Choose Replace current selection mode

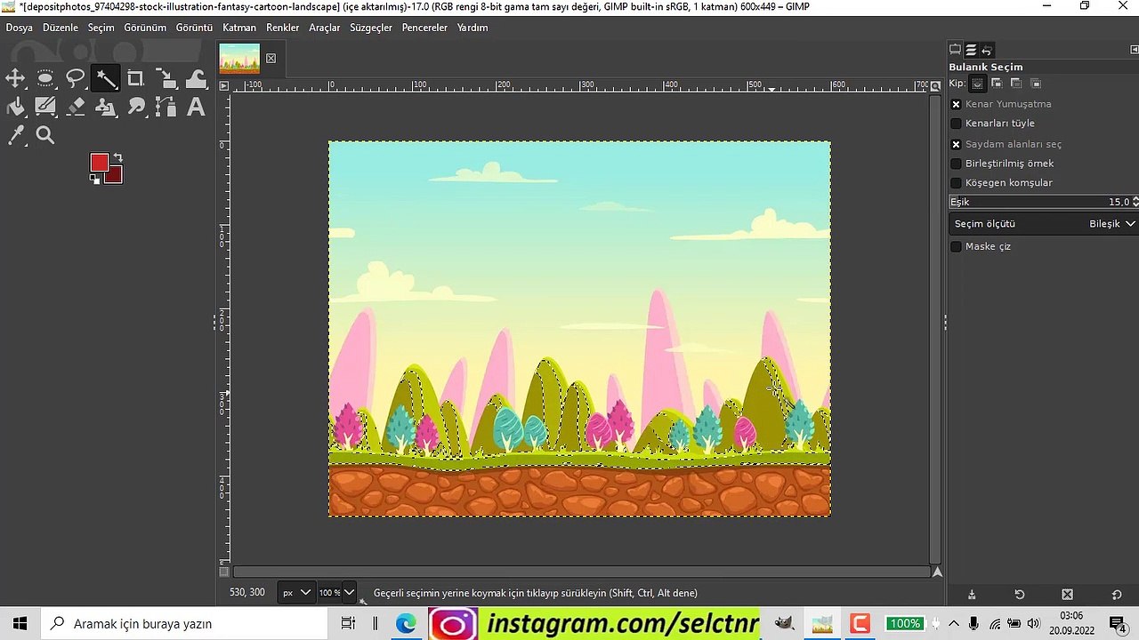[977, 84]
